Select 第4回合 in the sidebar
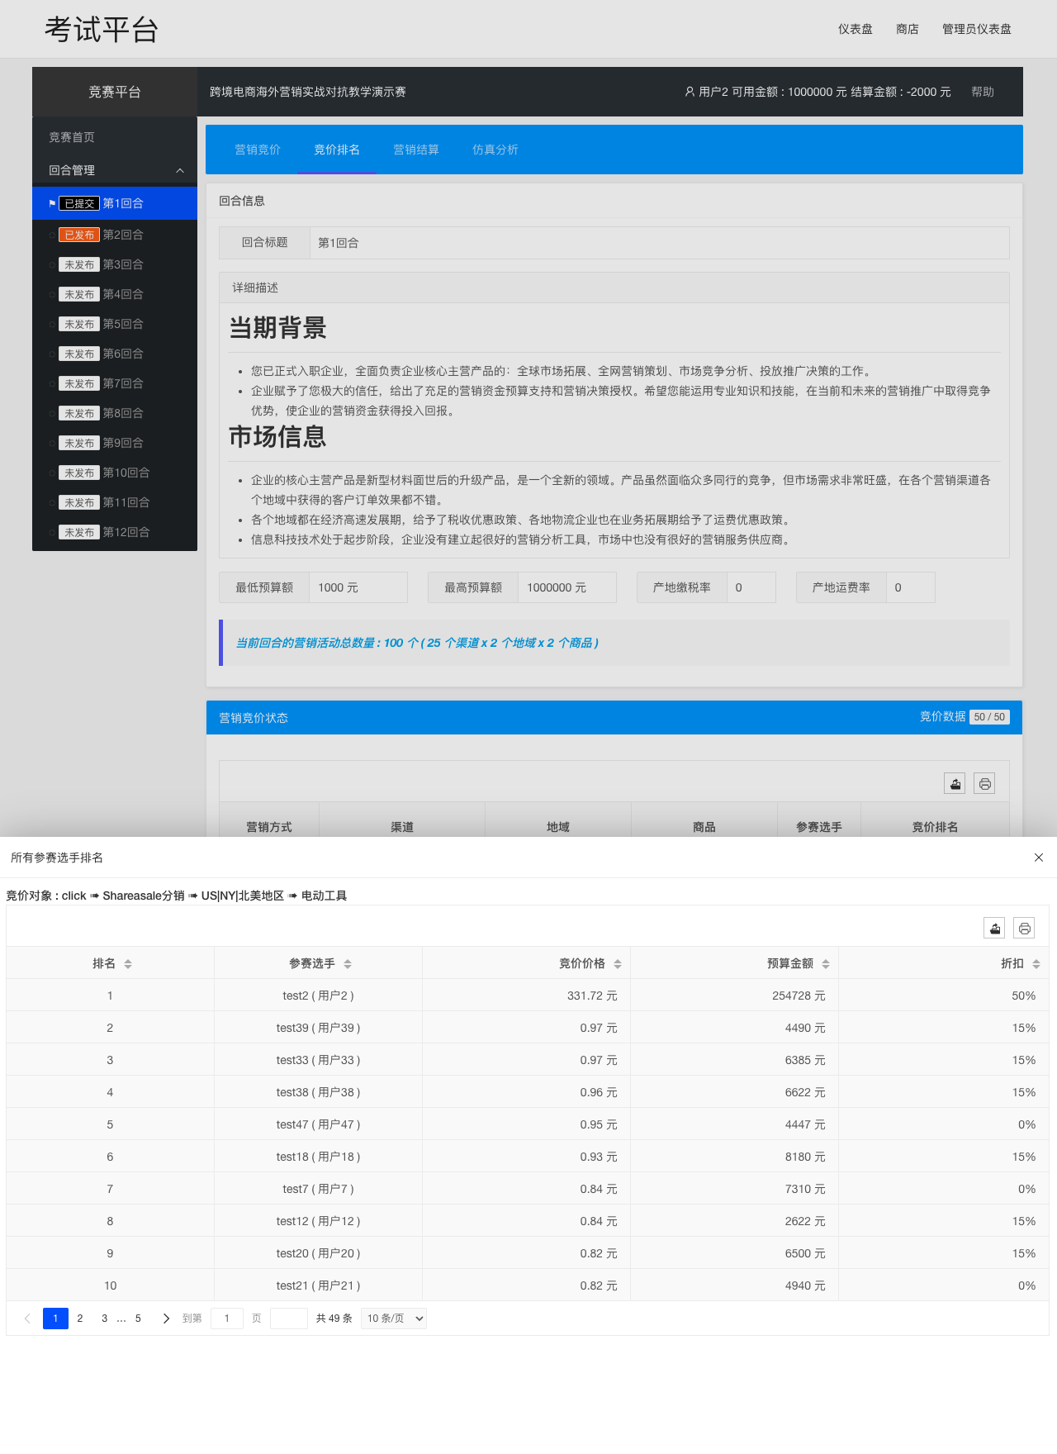Image resolution: width=1057 pixels, height=1454 pixels. [115, 294]
